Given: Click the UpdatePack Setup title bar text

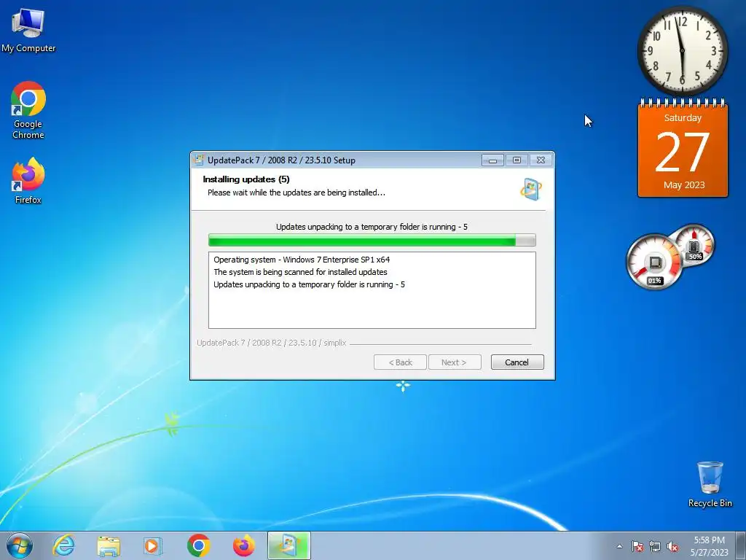Looking at the screenshot, I should (x=281, y=160).
